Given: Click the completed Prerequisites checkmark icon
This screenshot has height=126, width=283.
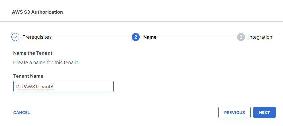Looking at the screenshot, I should click(15, 37).
